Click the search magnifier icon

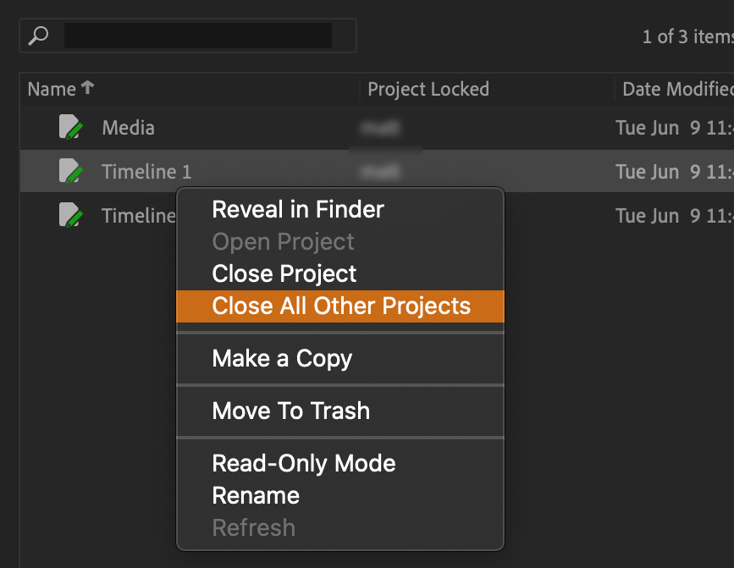(38, 36)
